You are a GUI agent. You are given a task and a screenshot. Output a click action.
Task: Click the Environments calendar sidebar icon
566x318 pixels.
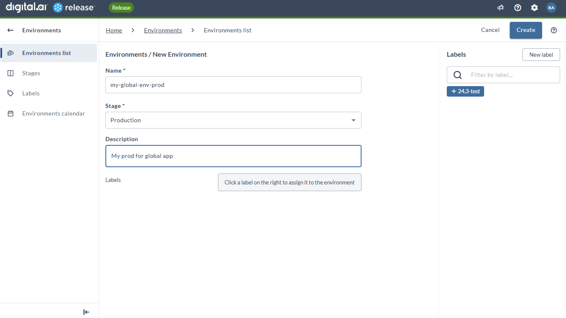point(10,113)
